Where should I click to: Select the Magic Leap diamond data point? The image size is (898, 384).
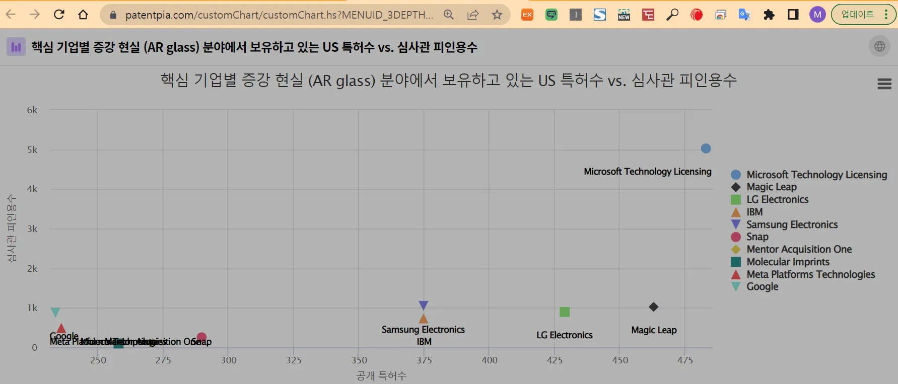tap(653, 307)
